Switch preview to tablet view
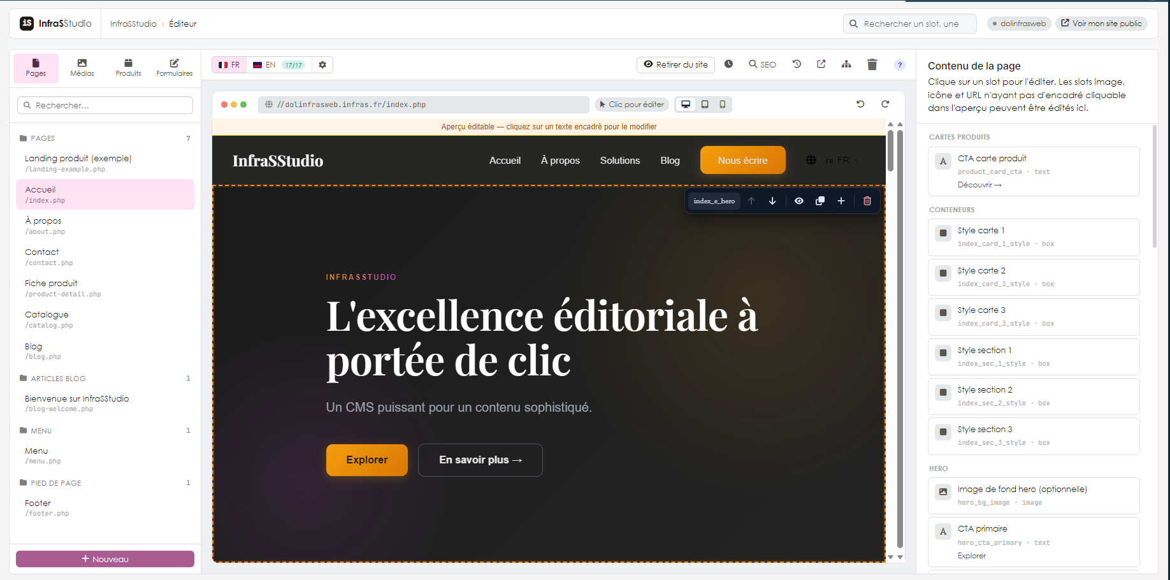Image resolution: width=1170 pixels, height=580 pixels. pyautogui.click(x=705, y=105)
